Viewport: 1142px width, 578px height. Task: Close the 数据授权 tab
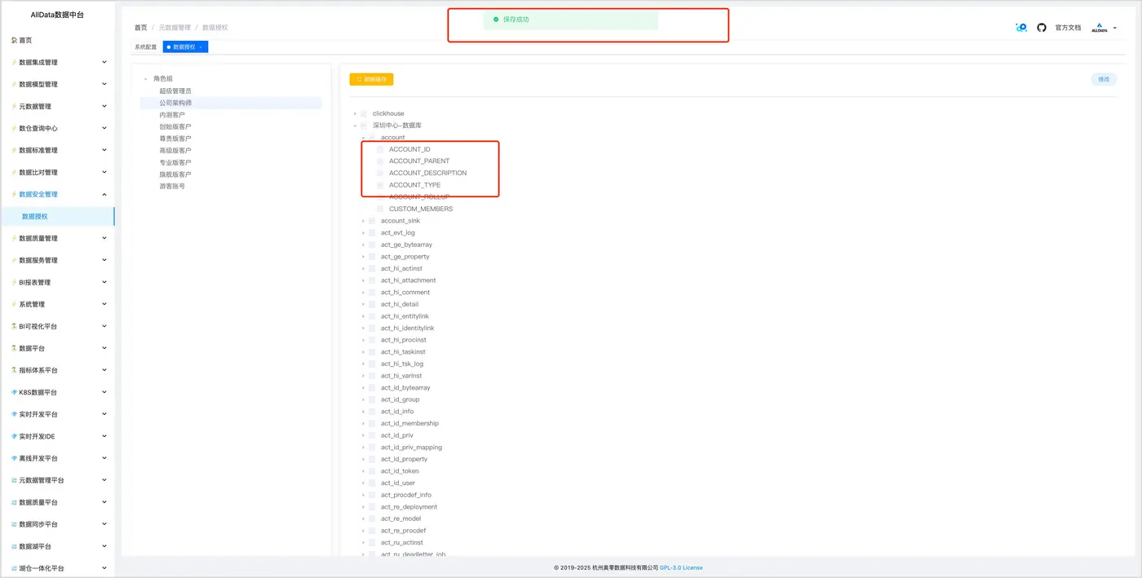pyautogui.click(x=201, y=47)
